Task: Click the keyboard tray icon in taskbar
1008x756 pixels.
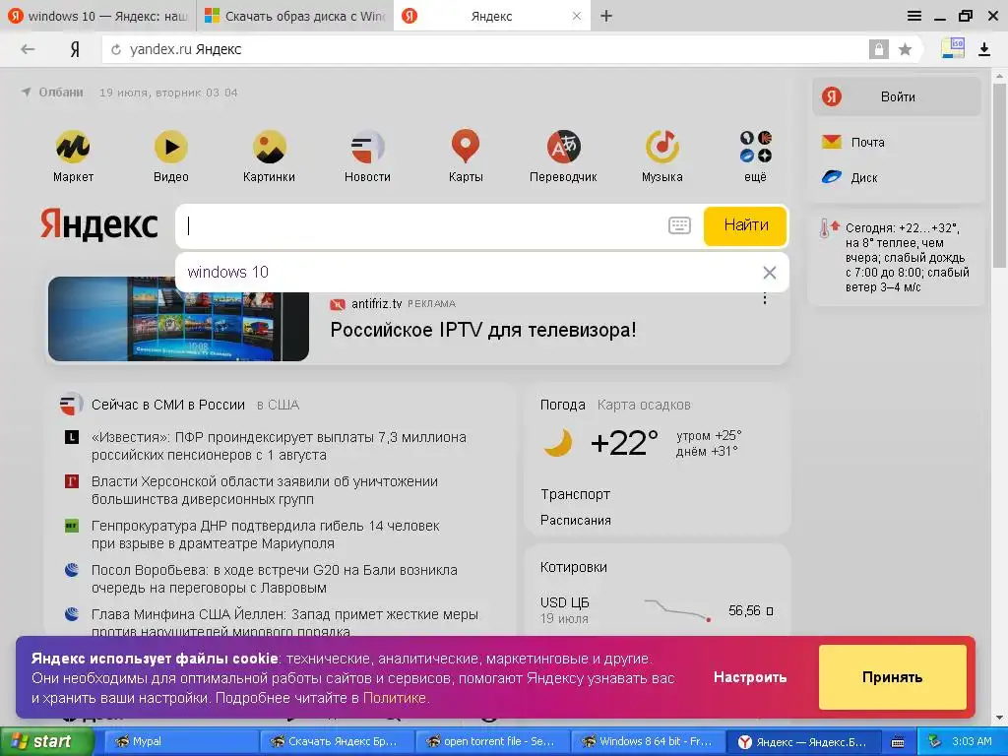Action: tap(898, 742)
